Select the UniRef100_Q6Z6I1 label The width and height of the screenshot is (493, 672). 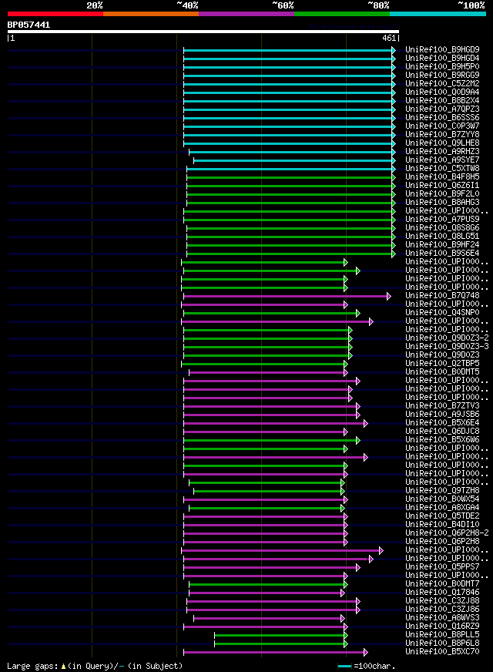click(442, 186)
